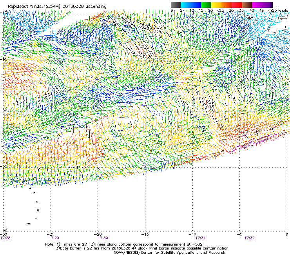Click the '-10' longitude axis label
This screenshot has width=290, height=255.
pyautogui.click(x=192, y=234)
